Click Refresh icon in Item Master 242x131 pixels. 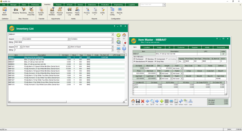181,102
